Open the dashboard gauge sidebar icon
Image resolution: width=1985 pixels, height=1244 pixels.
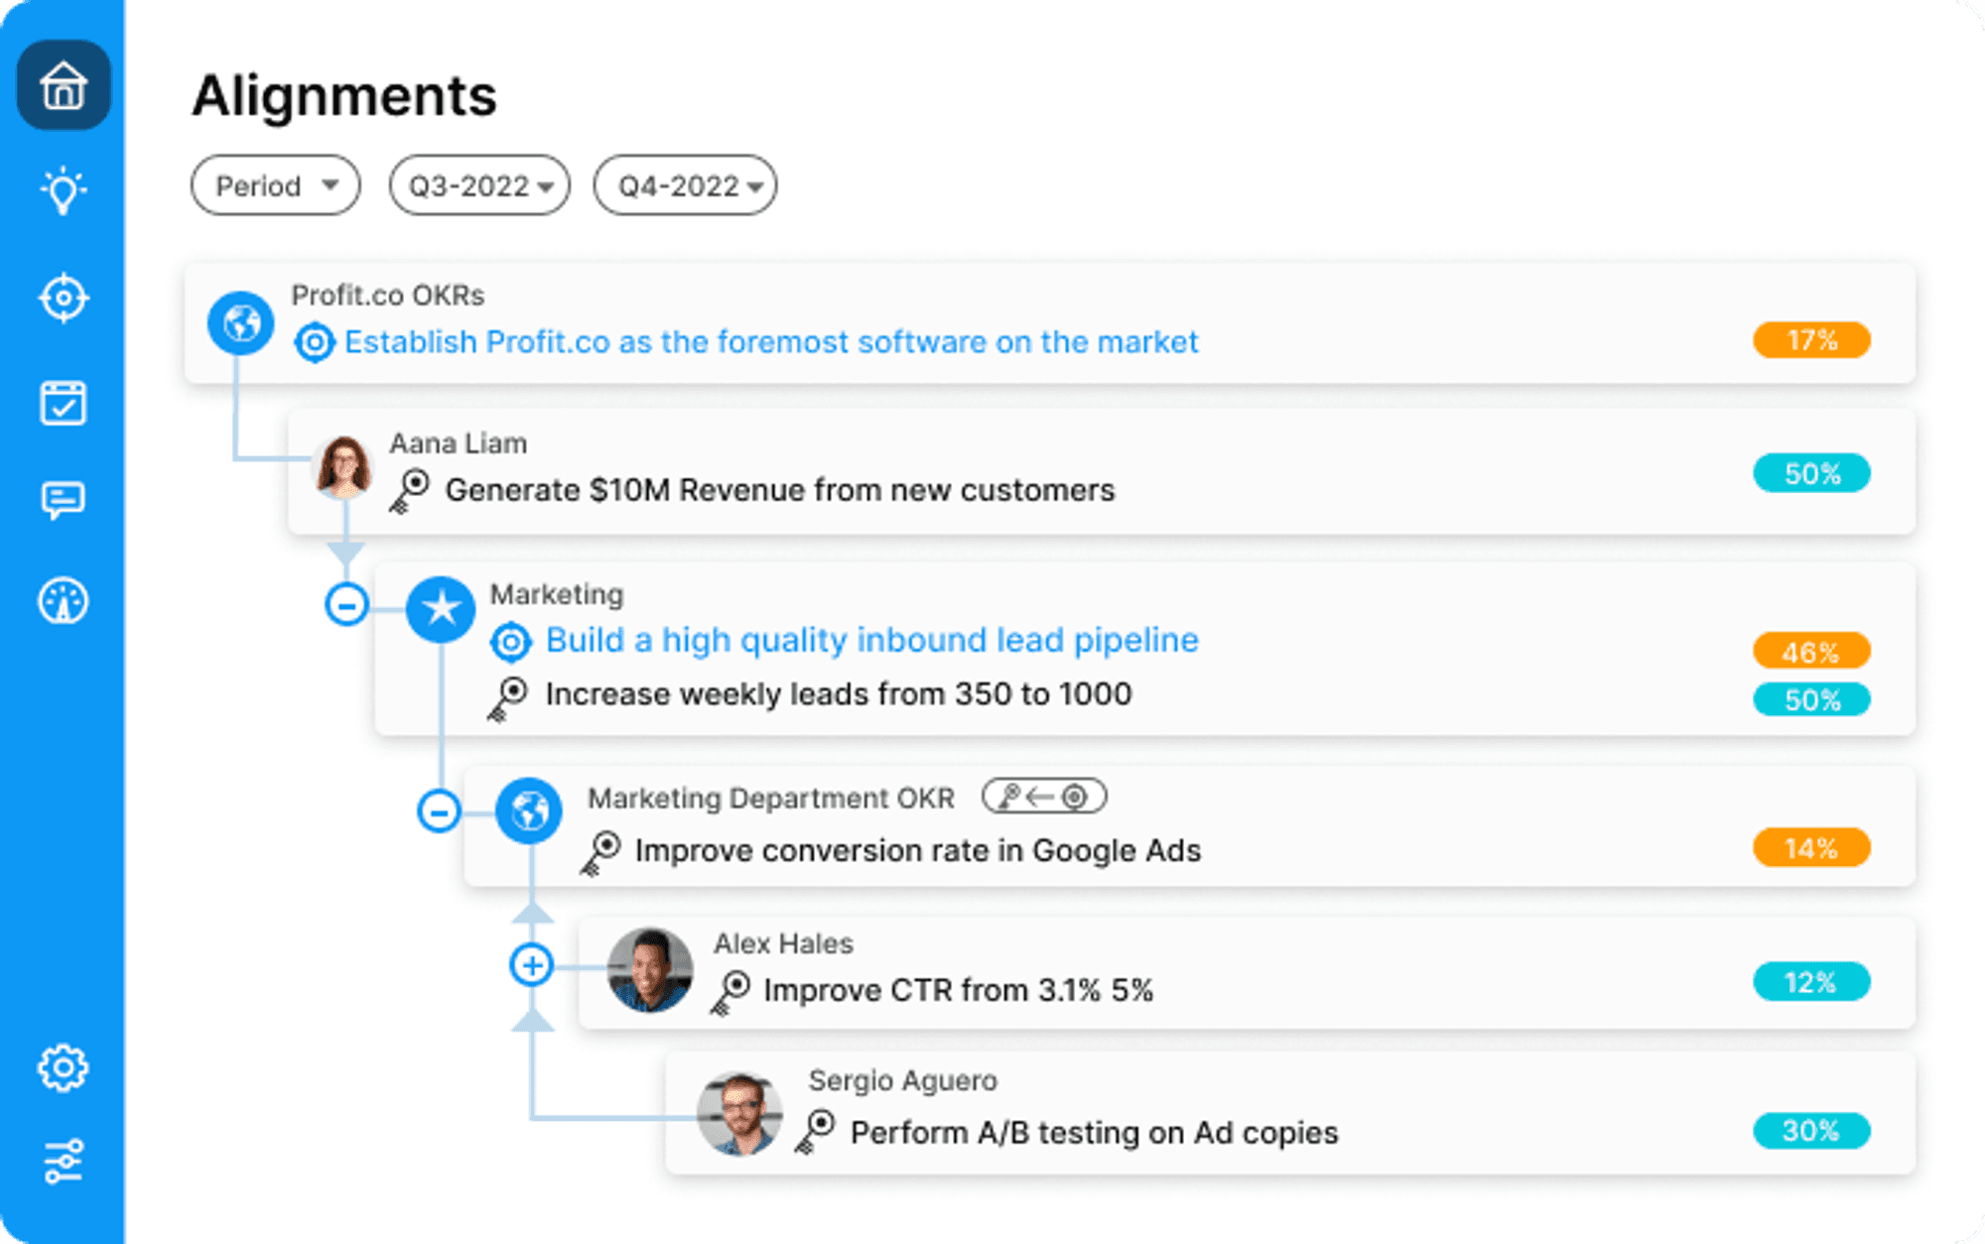(64, 601)
